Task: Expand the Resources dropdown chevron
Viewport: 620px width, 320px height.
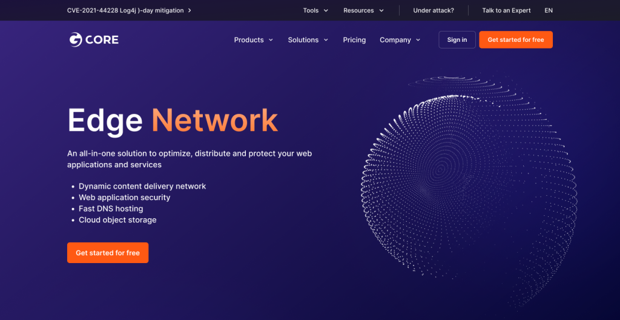Action: coord(381,11)
